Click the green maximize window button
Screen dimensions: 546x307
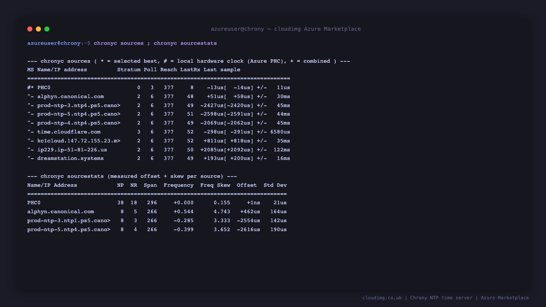(47, 29)
